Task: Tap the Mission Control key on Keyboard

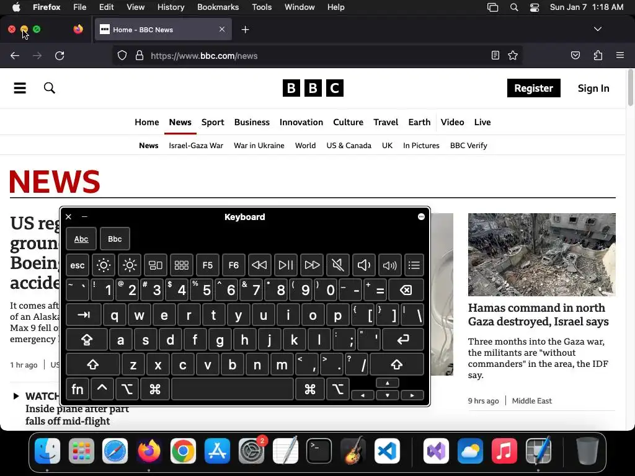Action: tap(156, 265)
